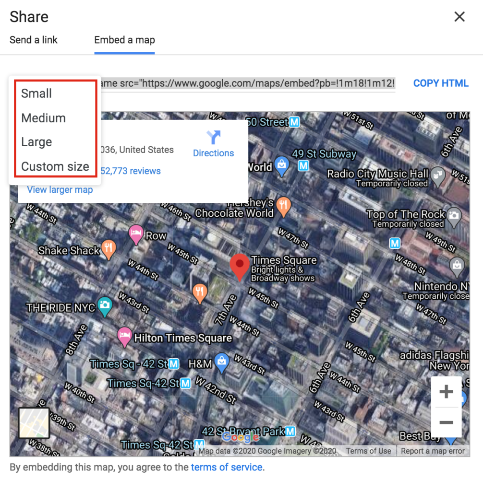Click Radio City Music Hall theater marker
This screenshot has height=491, width=483.
[438, 176]
